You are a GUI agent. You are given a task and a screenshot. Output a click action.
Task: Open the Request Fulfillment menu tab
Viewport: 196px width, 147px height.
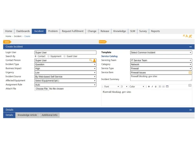click(73, 31)
